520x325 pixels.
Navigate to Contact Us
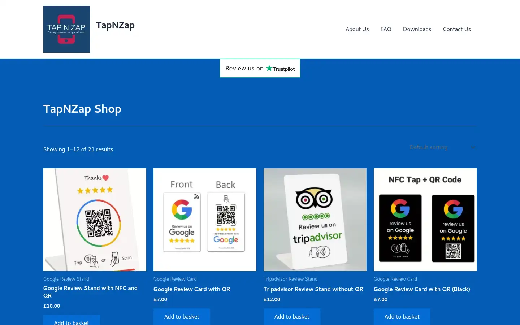[x=457, y=29]
